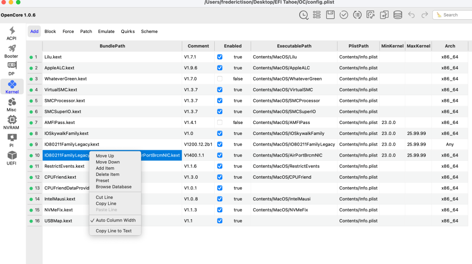Image resolution: width=472 pixels, height=264 pixels.
Task: Choose Move Up in context menu
Action: pyautogui.click(x=115, y=156)
